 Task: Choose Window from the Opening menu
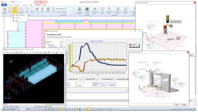coord(20,18)
